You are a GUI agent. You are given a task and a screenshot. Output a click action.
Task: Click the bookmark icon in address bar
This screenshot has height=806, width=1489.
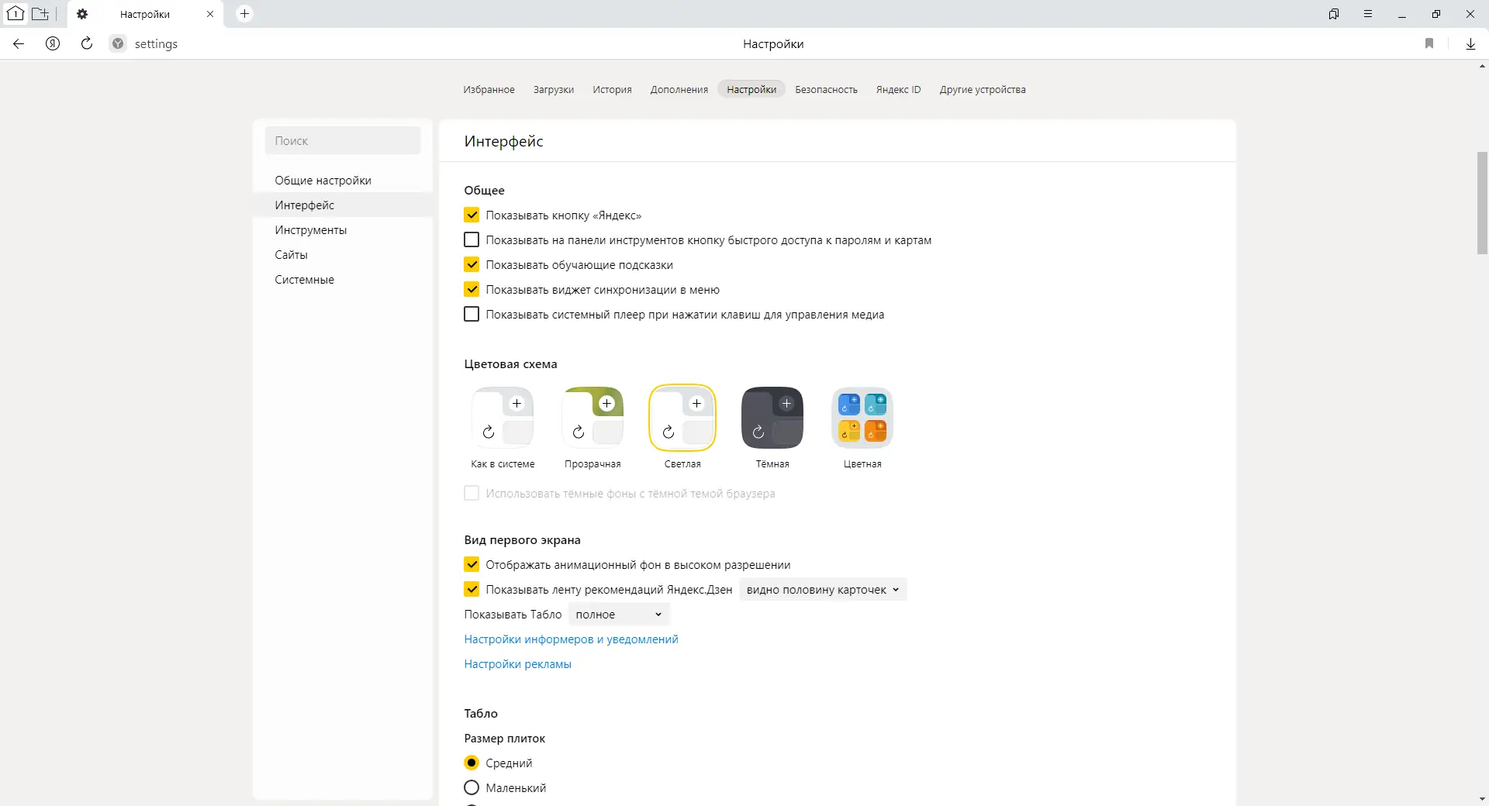[x=1429, y=44]
